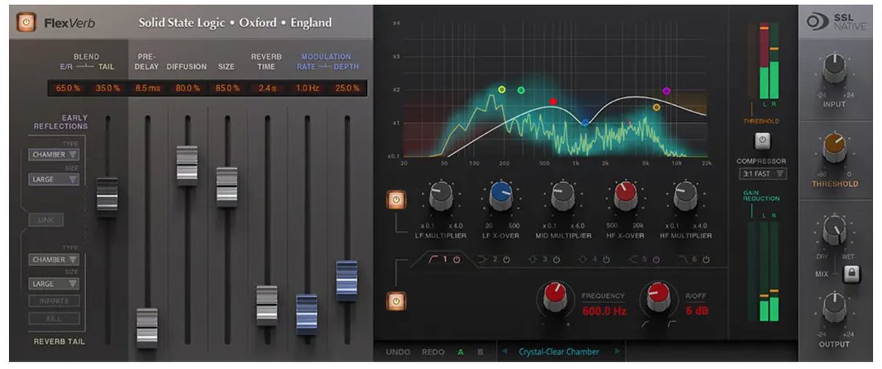Click the REDO button
This screenshot has width=882, height=369.
[x=433, y=352]
